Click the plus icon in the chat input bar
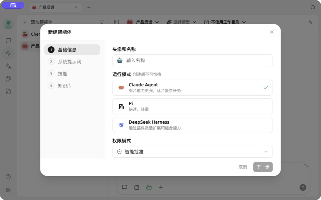Image resolution: width=321 pixels, height=200 pixels. (161, 187)
